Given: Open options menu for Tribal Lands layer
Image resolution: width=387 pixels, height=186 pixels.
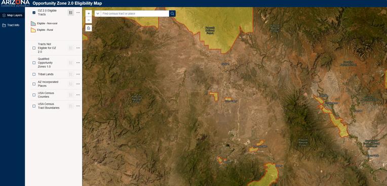Looking at the screenshot, I should click(x=78, y=74).
